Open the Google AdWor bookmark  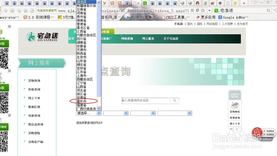(233, 17)
